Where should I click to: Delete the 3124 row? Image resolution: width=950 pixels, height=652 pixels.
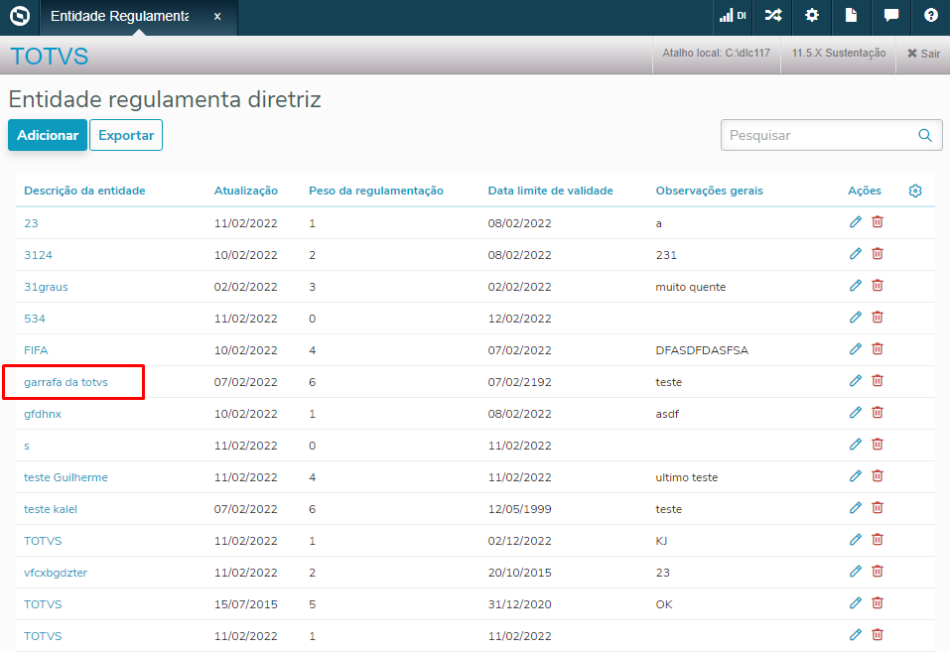(x=878, y=254)
